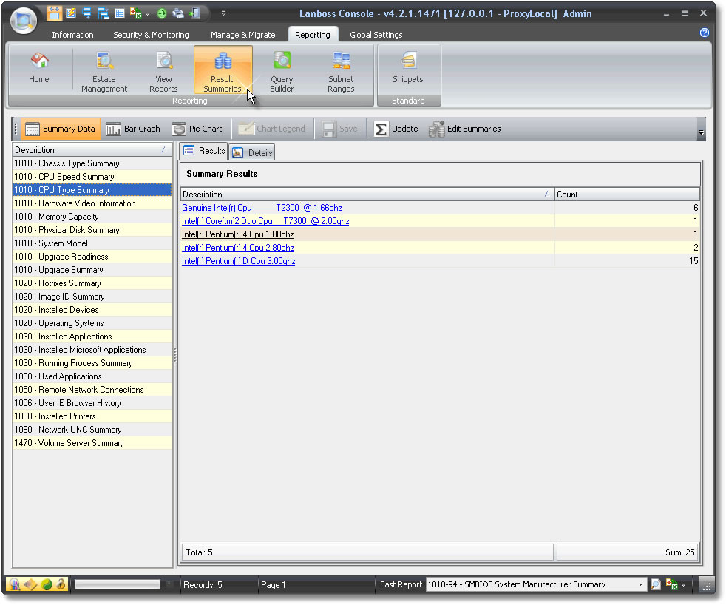
Task: Open Intel Pentium 4 Cpu 2.80ghz link
Action: [238, 248]
